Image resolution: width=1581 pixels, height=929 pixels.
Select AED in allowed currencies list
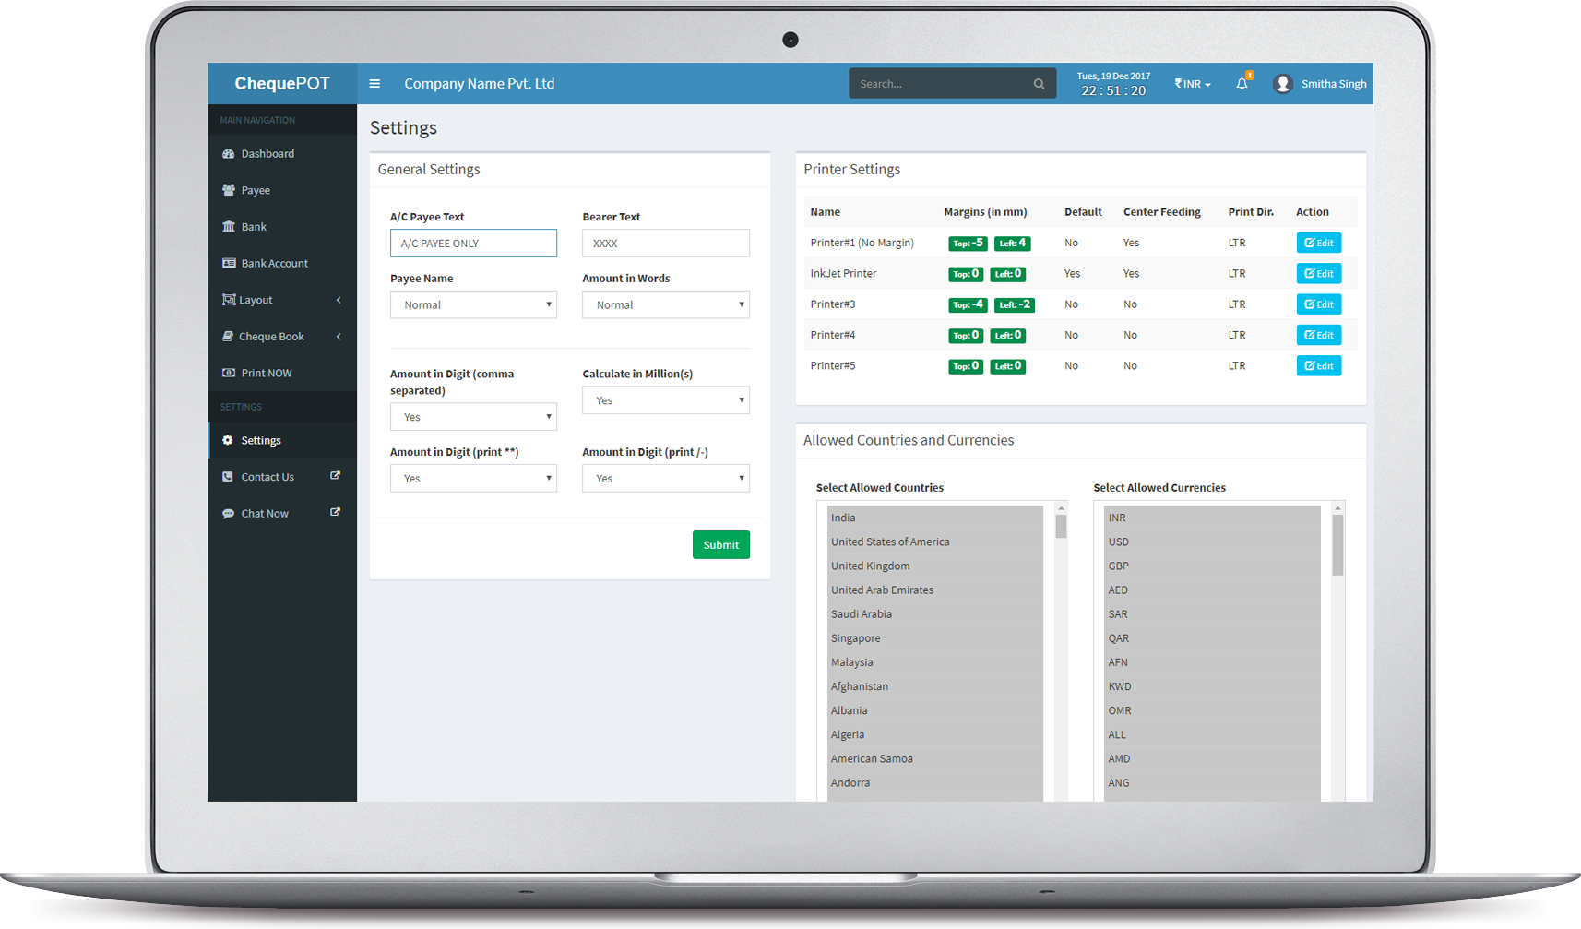pyautogui.click(x=1212, y=590)
